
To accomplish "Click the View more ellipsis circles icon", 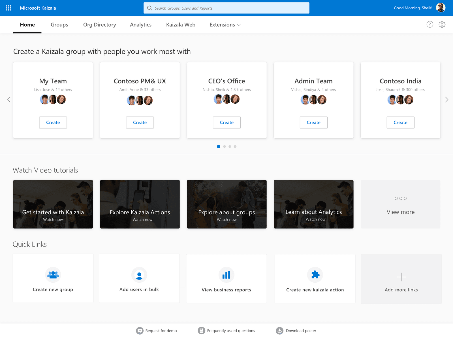I will click(401, 199).
